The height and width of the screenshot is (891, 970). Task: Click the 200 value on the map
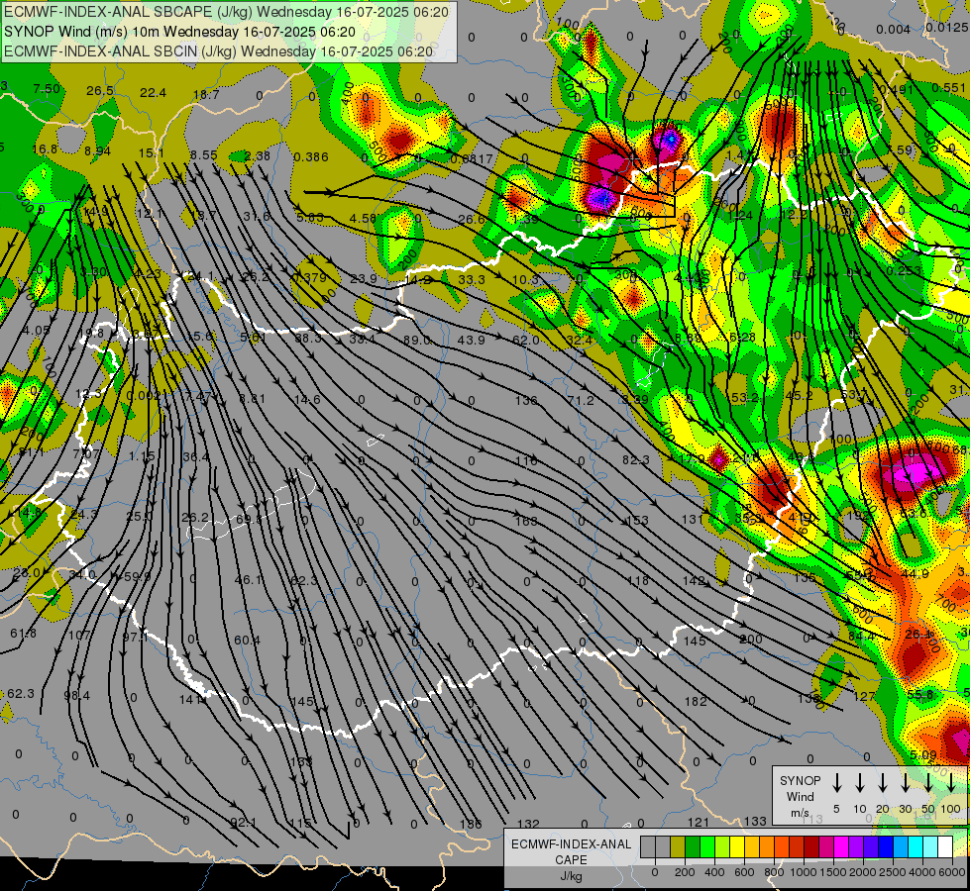point(750,639)
